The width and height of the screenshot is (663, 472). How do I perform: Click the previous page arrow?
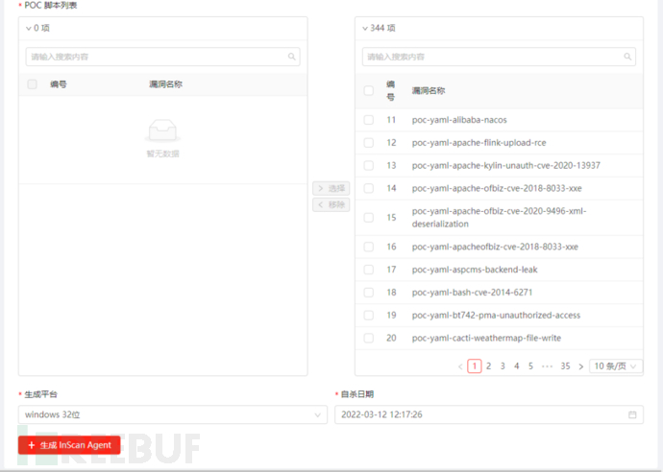pyautogui.click(x=460, y=366)
